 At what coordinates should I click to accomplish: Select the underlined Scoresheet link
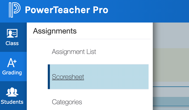click(x=68, y=77)
